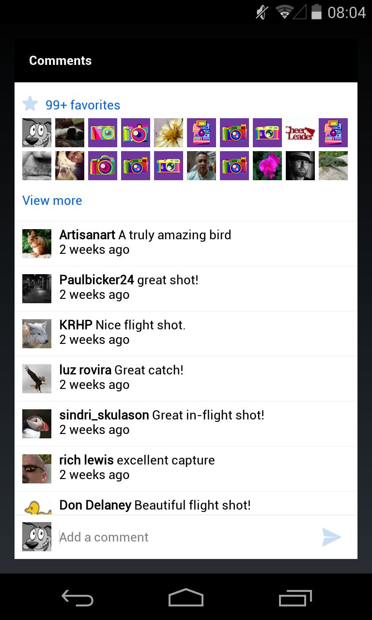
Task: Open the pink orchid flower avatar
Action: click(267, 166)
